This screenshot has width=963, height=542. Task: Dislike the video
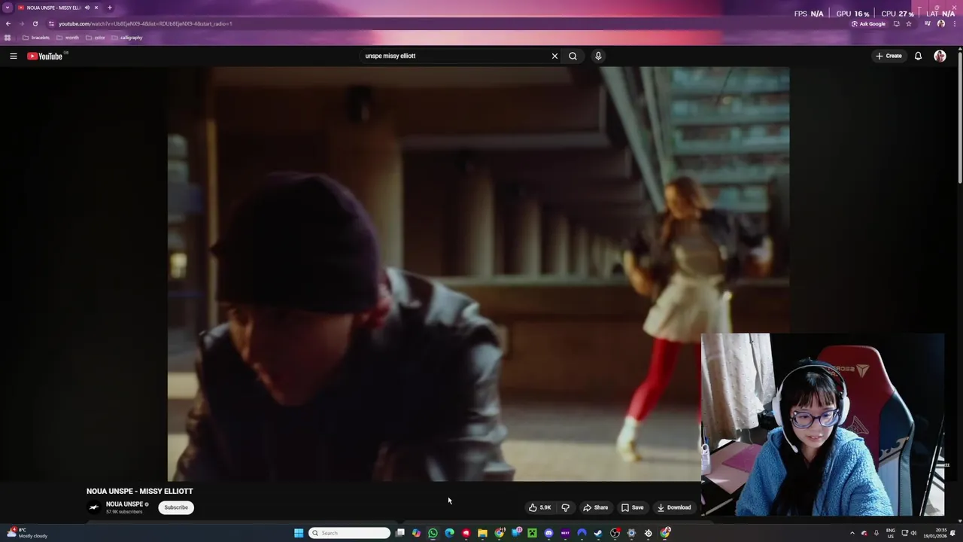coord(566,507)
